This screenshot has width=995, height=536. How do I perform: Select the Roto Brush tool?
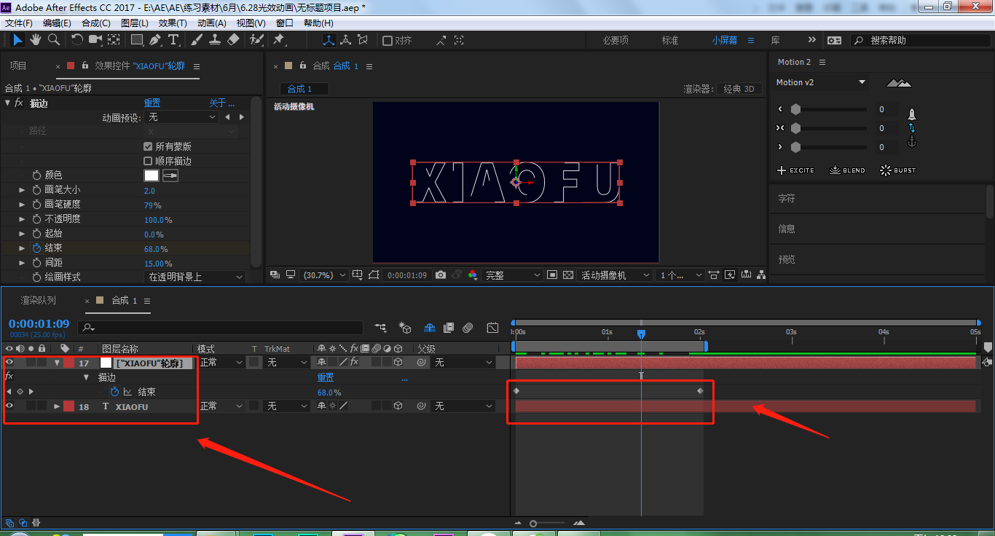point(256,40)
